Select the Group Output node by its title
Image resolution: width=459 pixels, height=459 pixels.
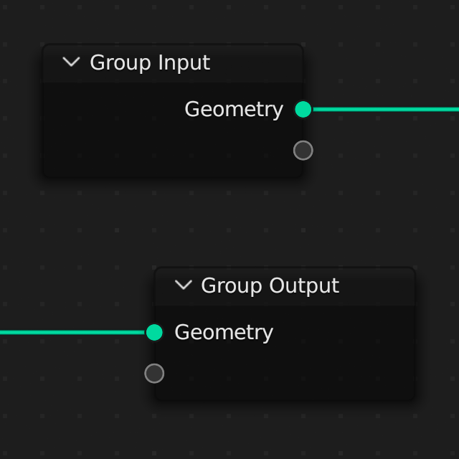[x=270, y=285]
